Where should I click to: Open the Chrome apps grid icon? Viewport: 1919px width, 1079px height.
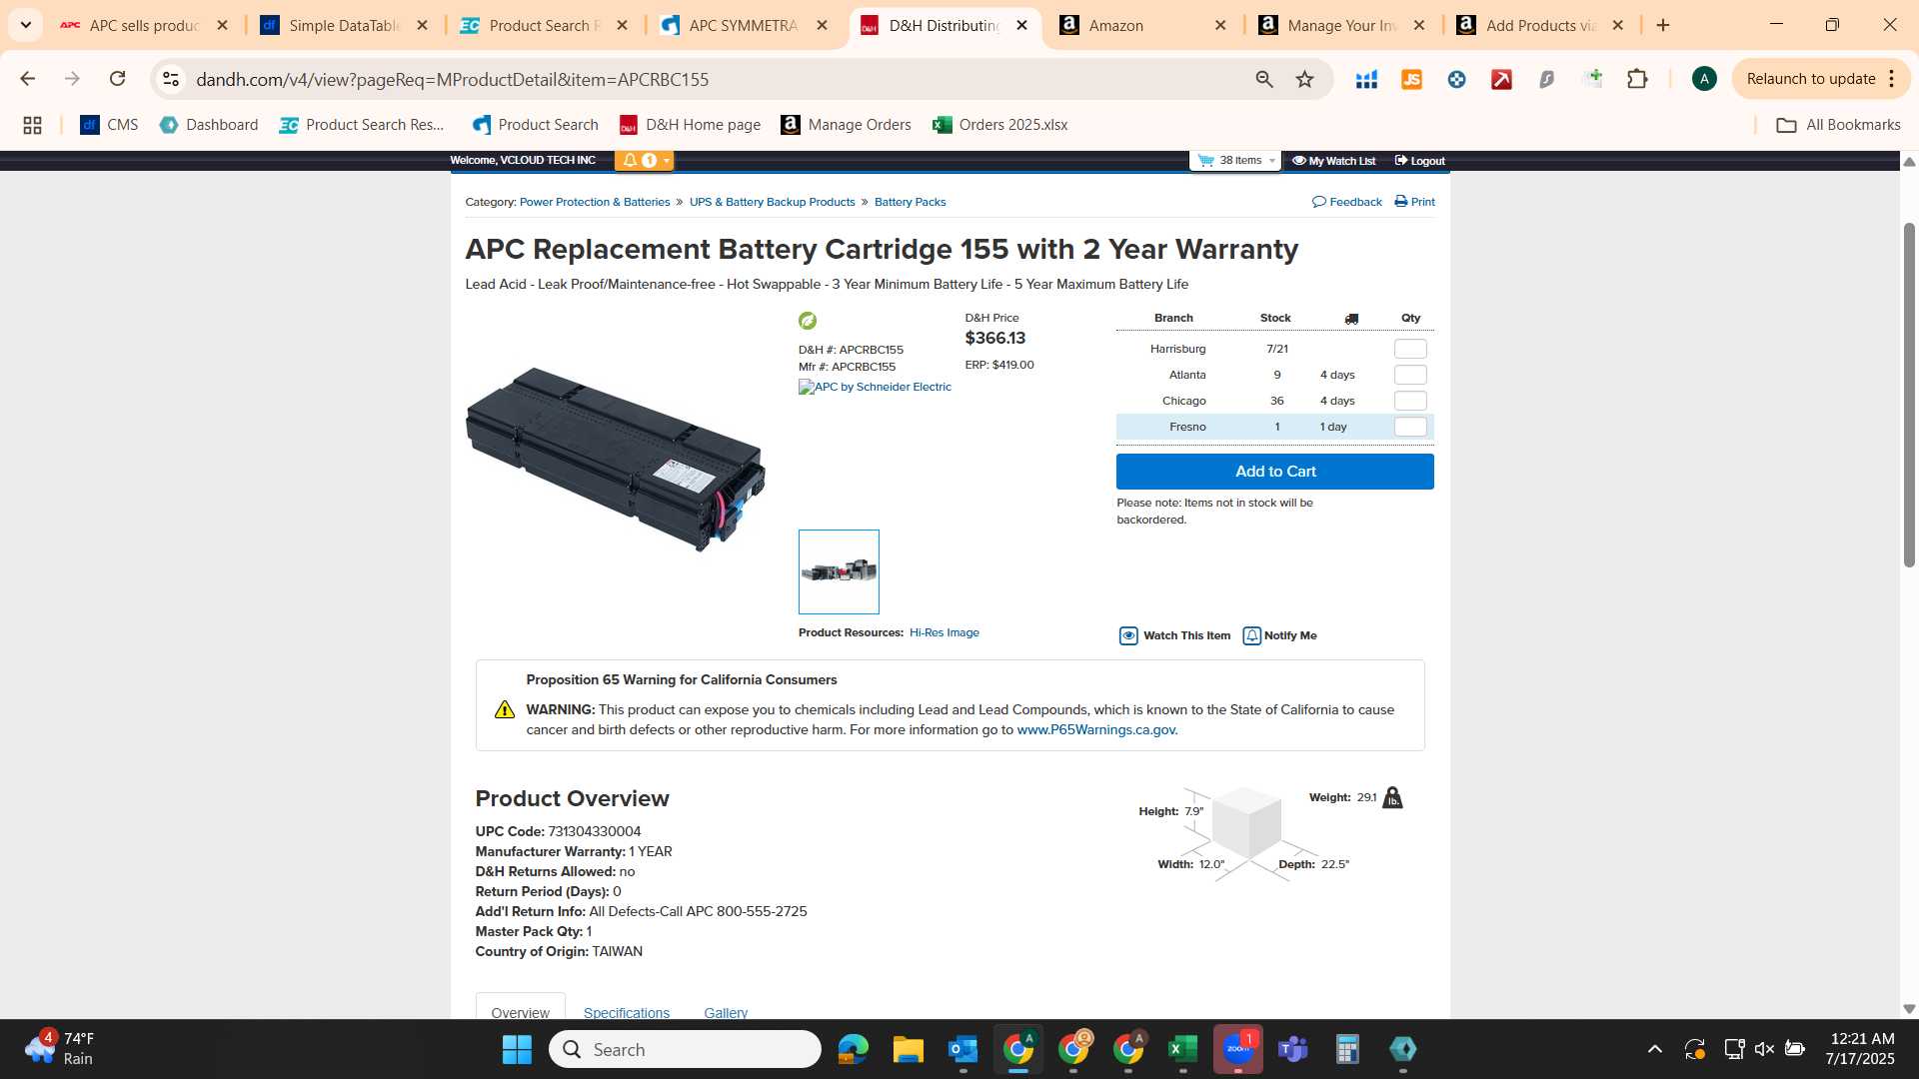32,125
